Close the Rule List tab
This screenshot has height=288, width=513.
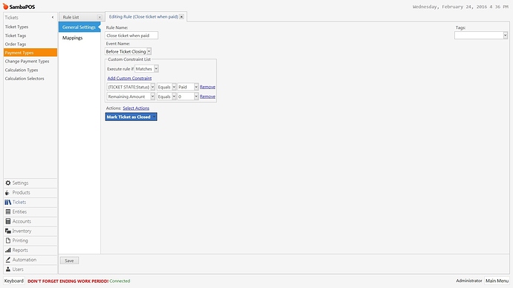click(x=100, y=17)
